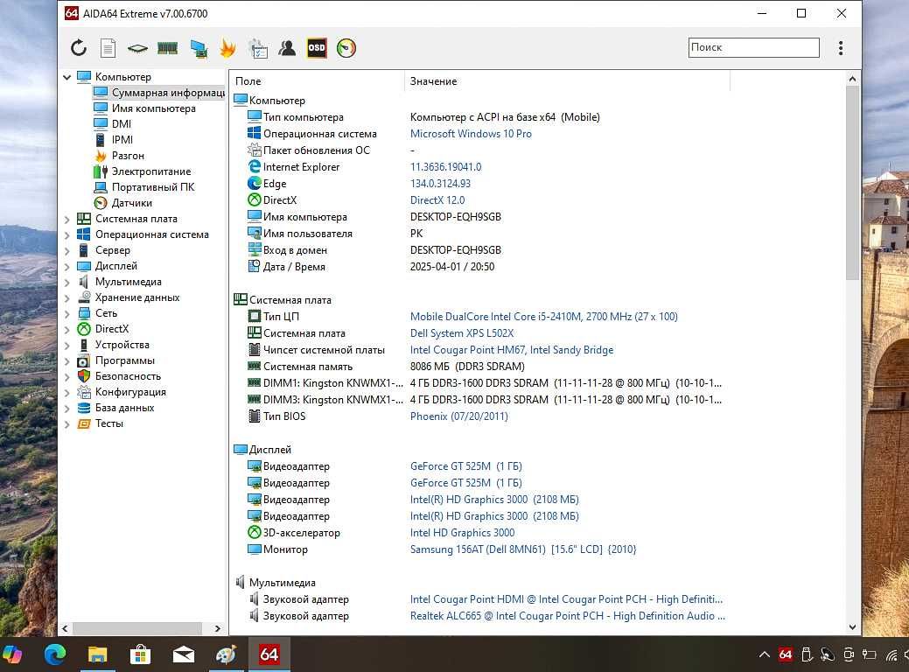The width and height of the screenshot is (909, 672).
Task: Click the tree pane left scroll arrow
Action: point(65,628)
